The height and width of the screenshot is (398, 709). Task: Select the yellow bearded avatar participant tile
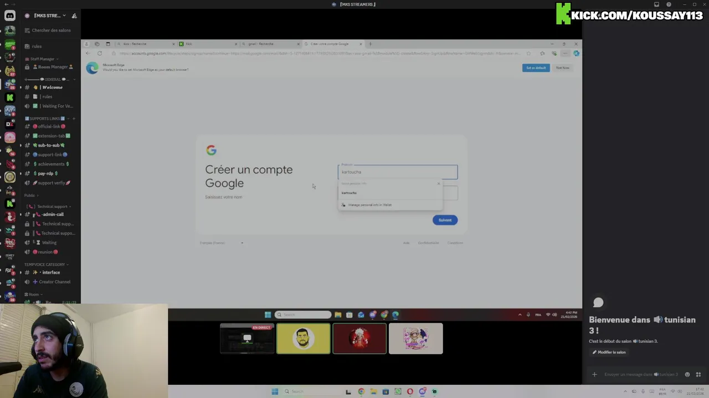303,338
